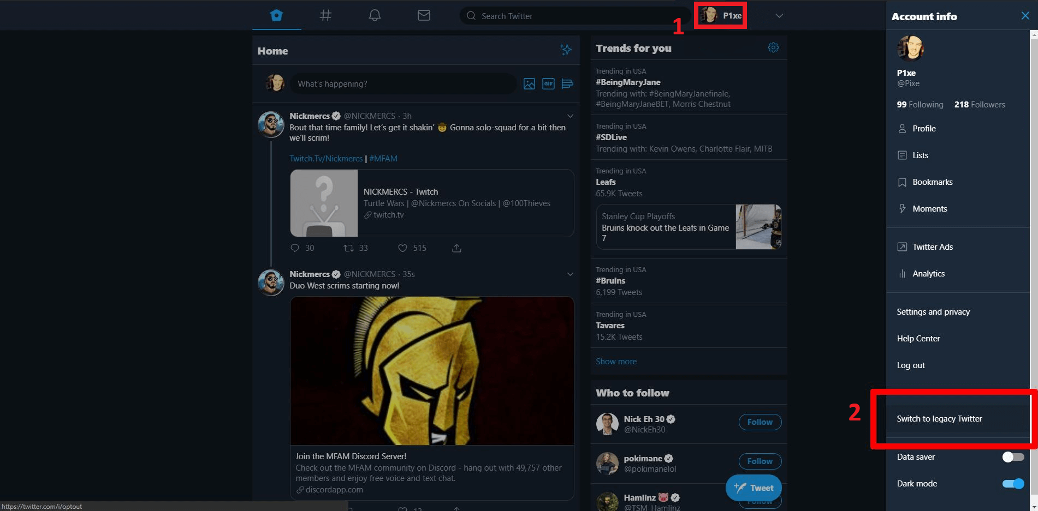Click the floating Tweet button

point(754,488)
